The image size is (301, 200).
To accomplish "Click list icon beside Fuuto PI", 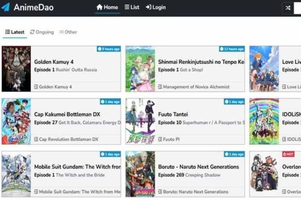I will (160, 139).
